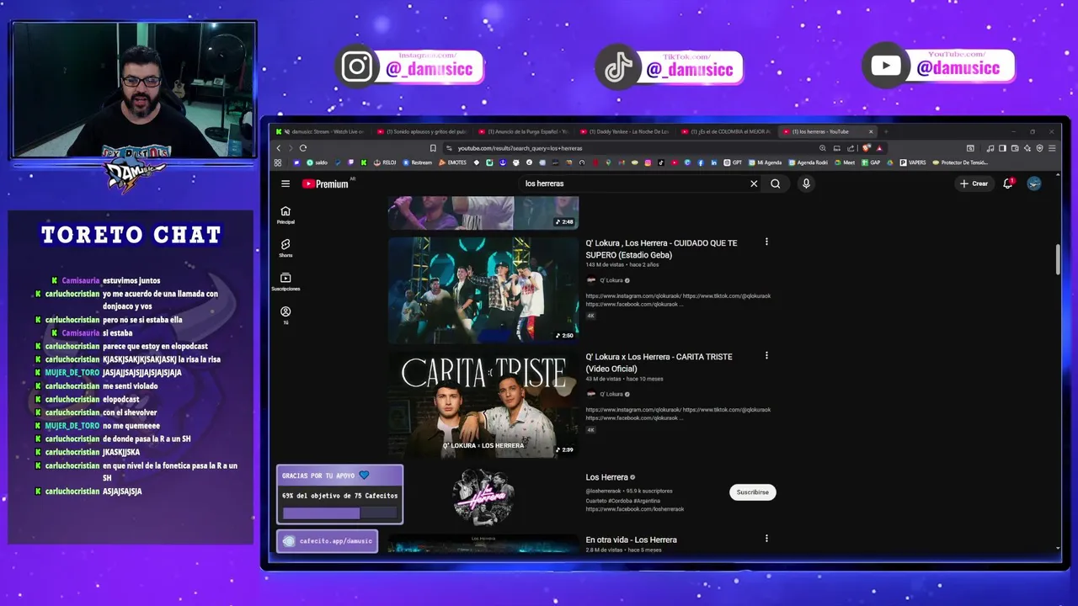Viewport: 1078px width, 606px height.
Task: Reload the current page
Action: coord(303,148)
